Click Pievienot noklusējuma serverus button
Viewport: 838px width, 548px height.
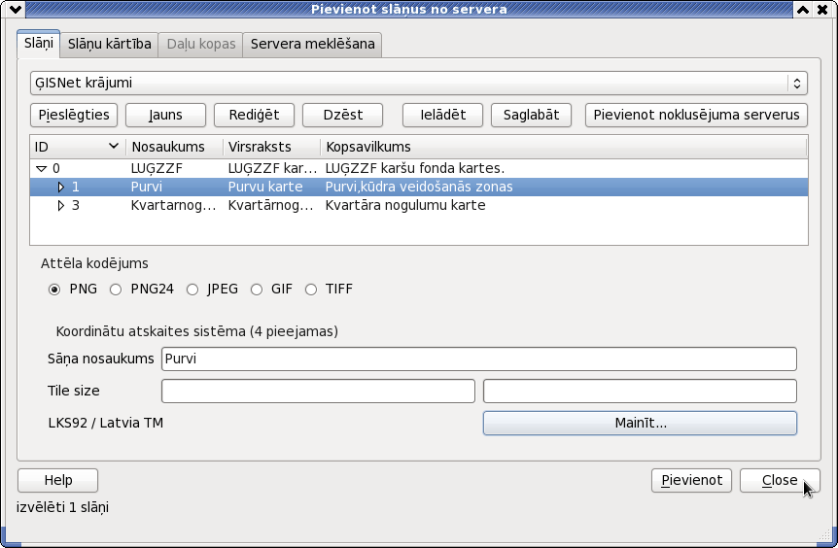[x=696, y=116]
